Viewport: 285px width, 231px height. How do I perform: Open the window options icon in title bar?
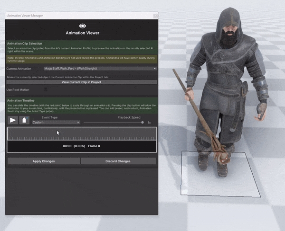pos(155,16)
